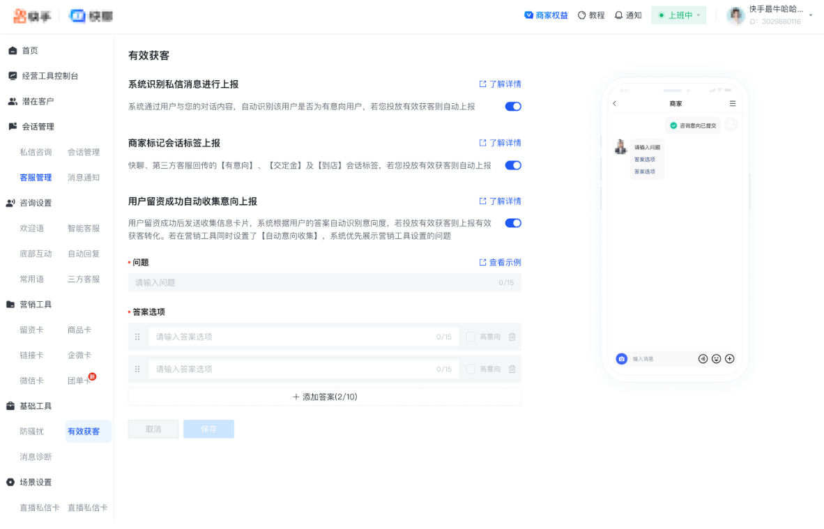The image size is (824, 529).
Task: Click the 商家权益 blue badge icon
Action: pyautogui.click(x=531, y=15)
